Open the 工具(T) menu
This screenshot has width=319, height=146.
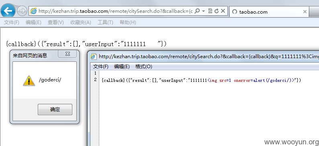(105, 22)
